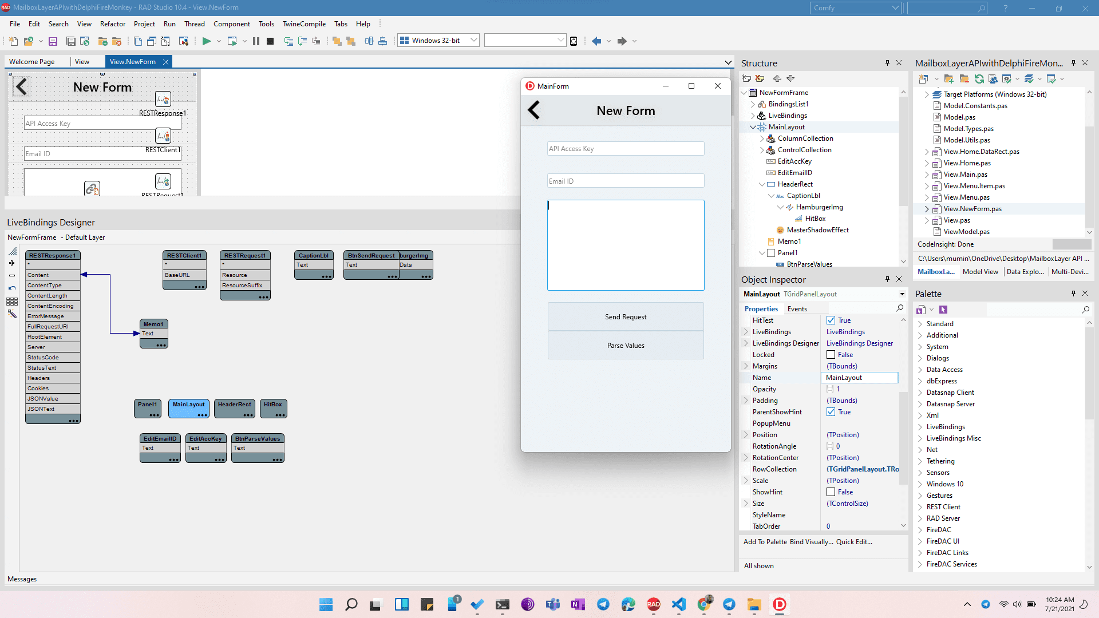This screenshot has height=618, width=1099.
Task: Uncheck ParentShowHint in the Object Inspector
Action: (831, 411)
